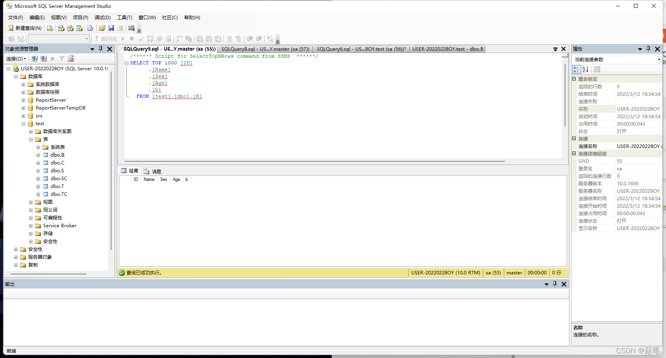This screenshot has height=358, width=666.
Task: Click the Filter funnel icon in Object Explorer
Action: tap(62, 58)
